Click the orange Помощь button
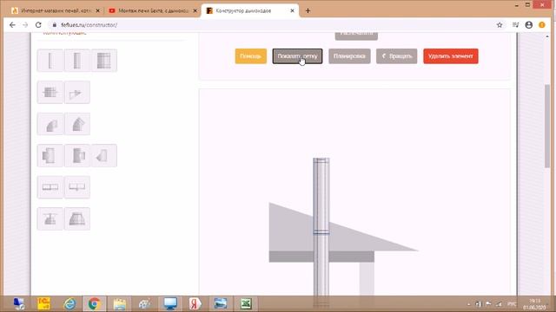Screen dimensions: 556x312 [251, 56]
